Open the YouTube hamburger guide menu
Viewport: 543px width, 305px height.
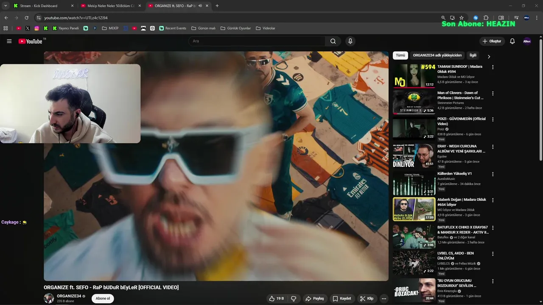click(9, 41)
